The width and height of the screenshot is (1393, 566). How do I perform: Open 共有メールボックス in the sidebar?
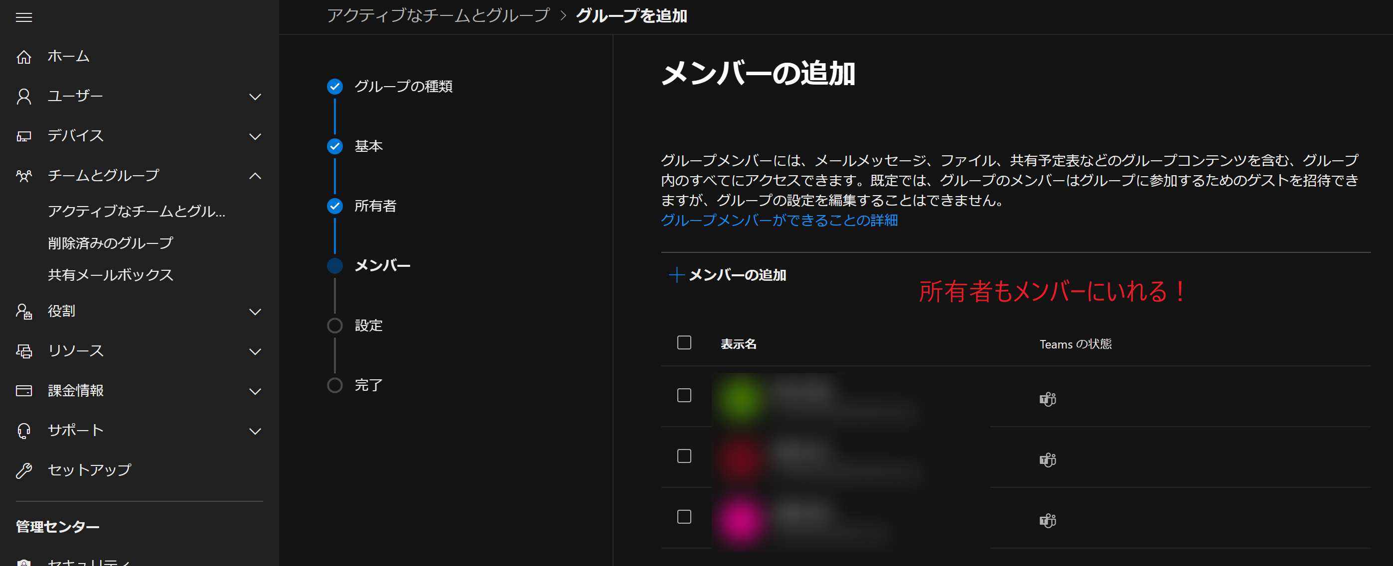pyautogui.click(x=110, y=275)
